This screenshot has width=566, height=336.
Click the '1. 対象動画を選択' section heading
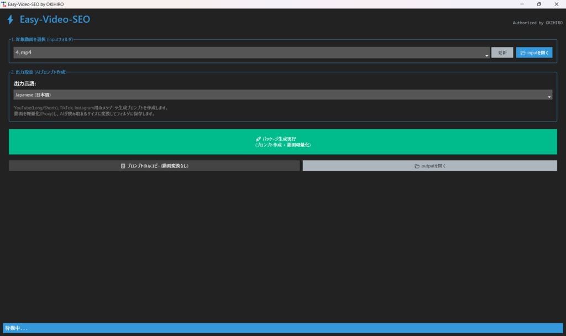42,39
